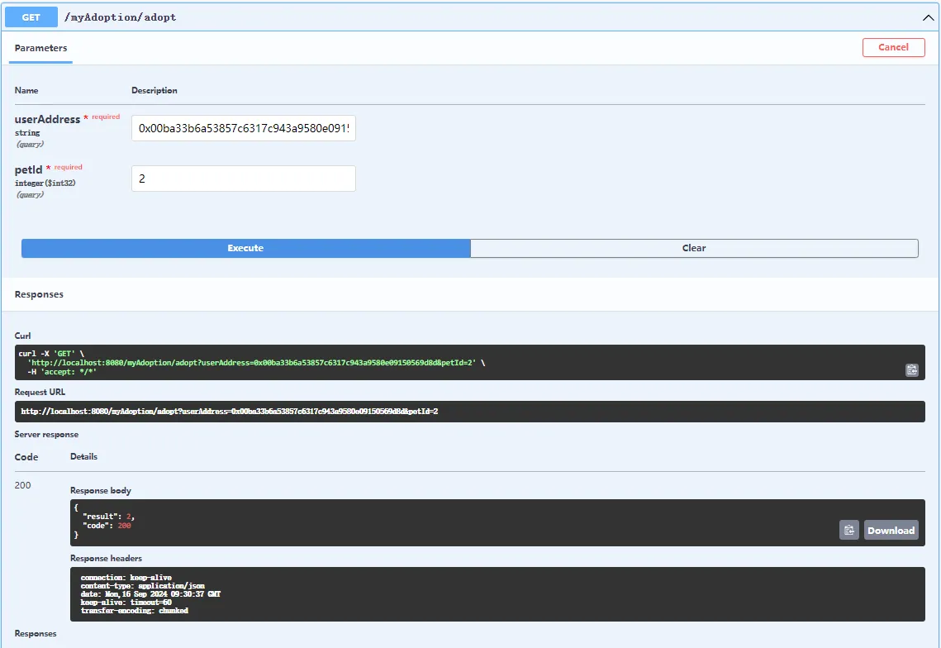Click the userAddress input field

244,128
